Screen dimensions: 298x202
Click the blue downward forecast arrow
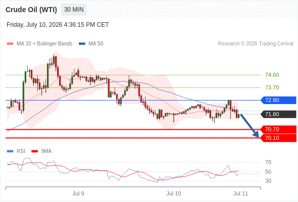point(250,126)
